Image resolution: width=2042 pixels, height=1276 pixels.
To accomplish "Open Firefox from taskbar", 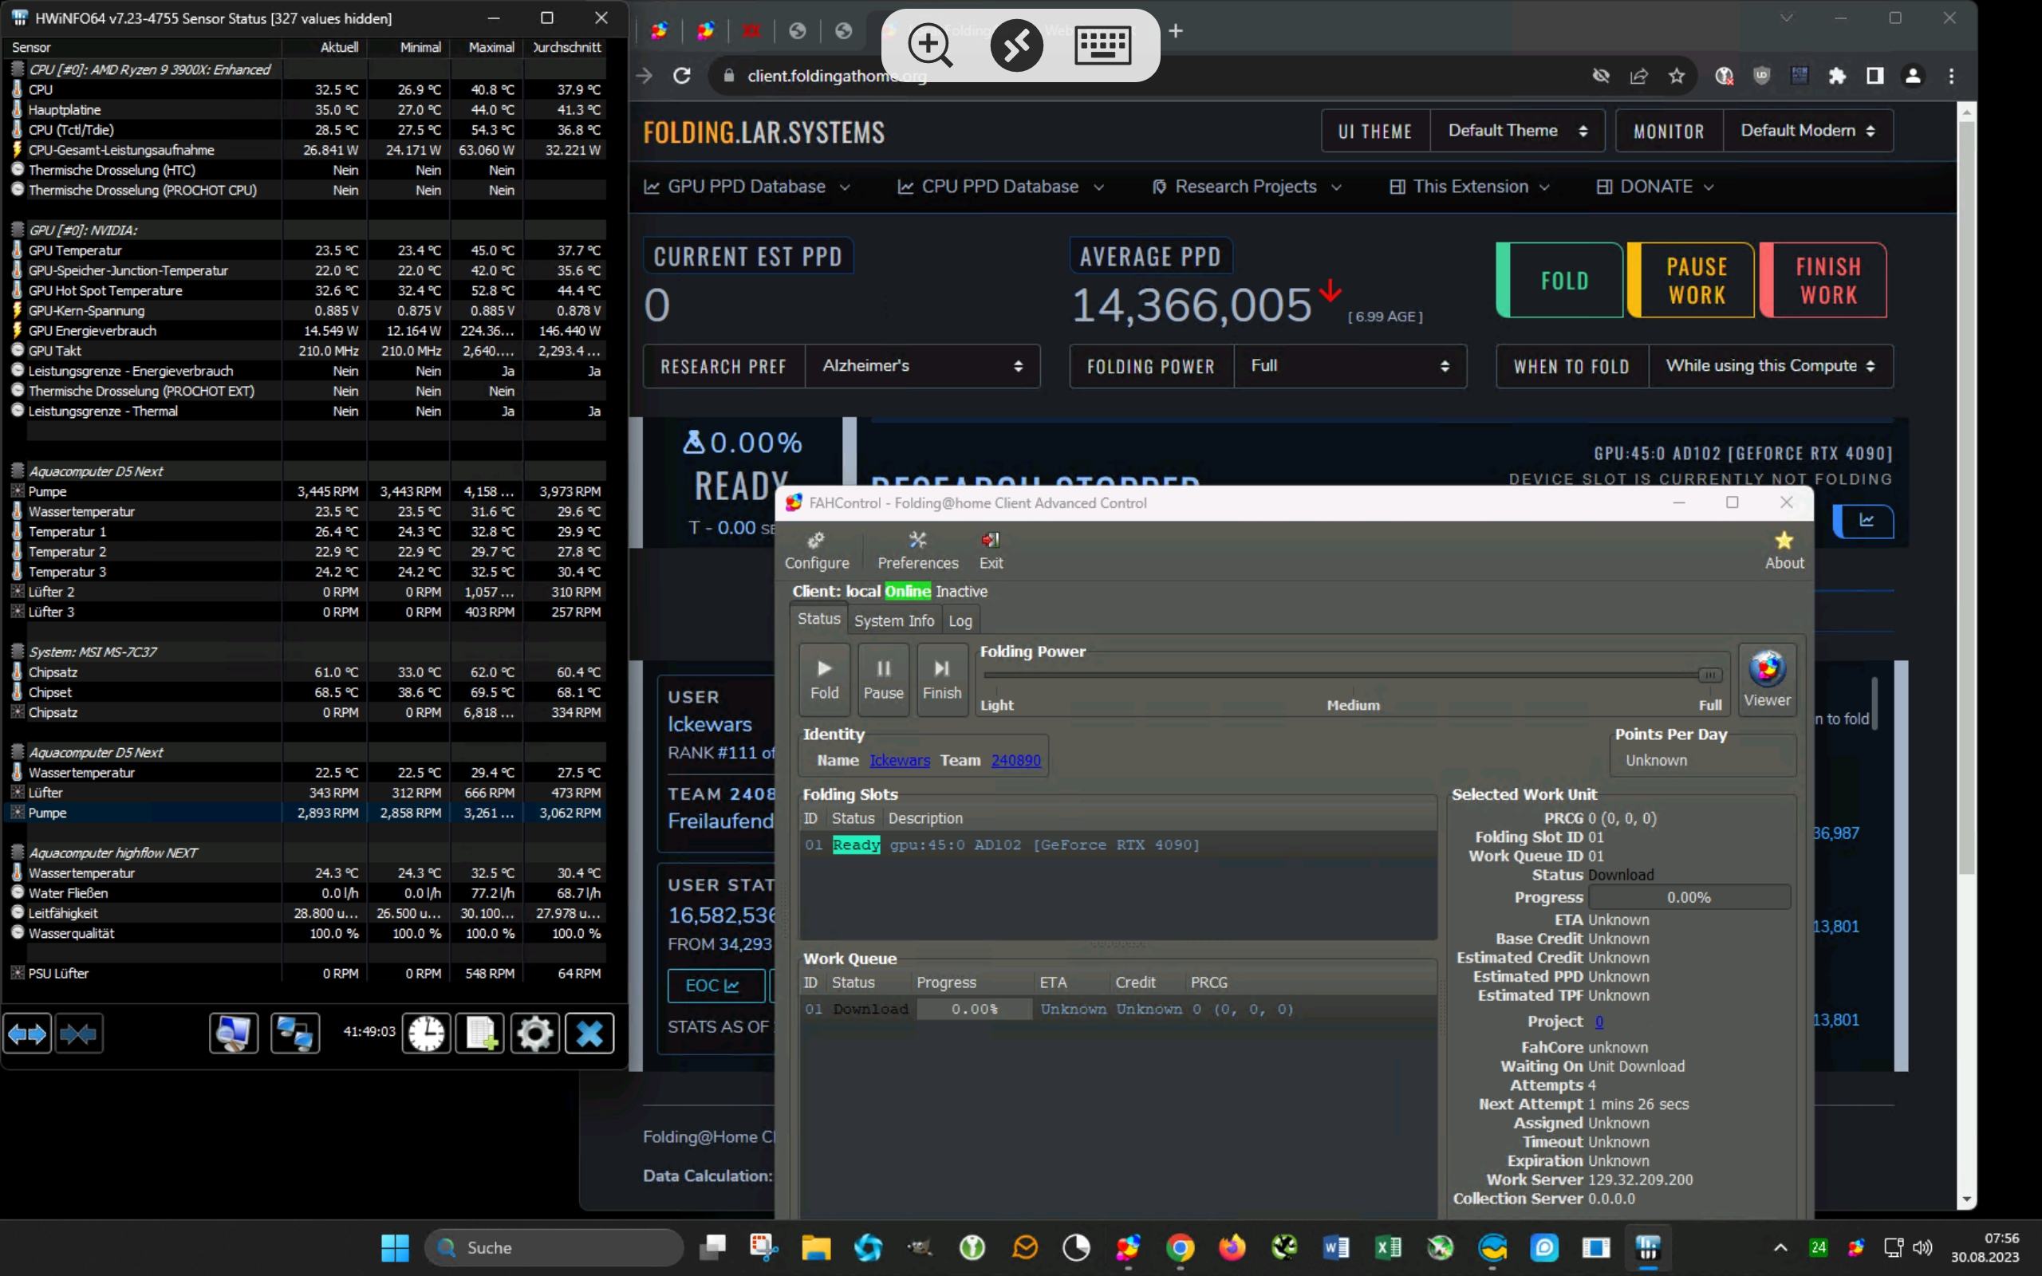I will [x=1232, y=1247].
